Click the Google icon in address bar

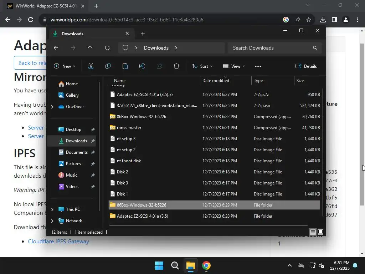tap(286, 20)
